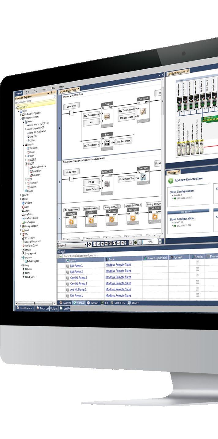Click the Equal function block icon
This screenshot has height=439, width=218.
(x=107, y=117)
